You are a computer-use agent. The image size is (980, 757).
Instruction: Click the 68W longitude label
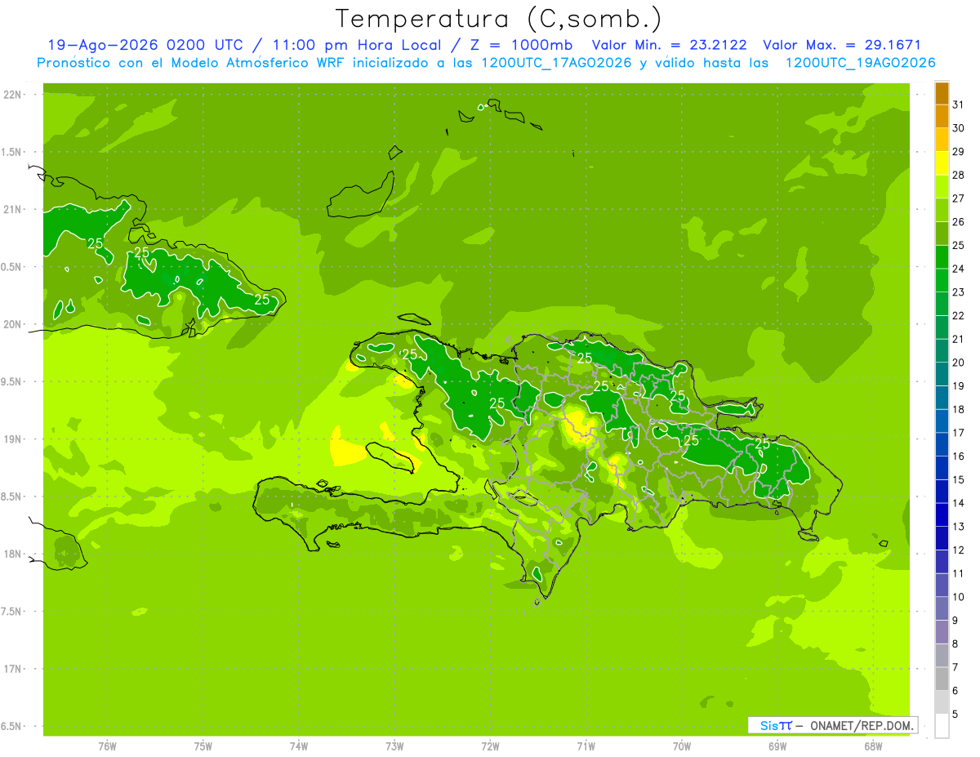[x=873, y=746]
